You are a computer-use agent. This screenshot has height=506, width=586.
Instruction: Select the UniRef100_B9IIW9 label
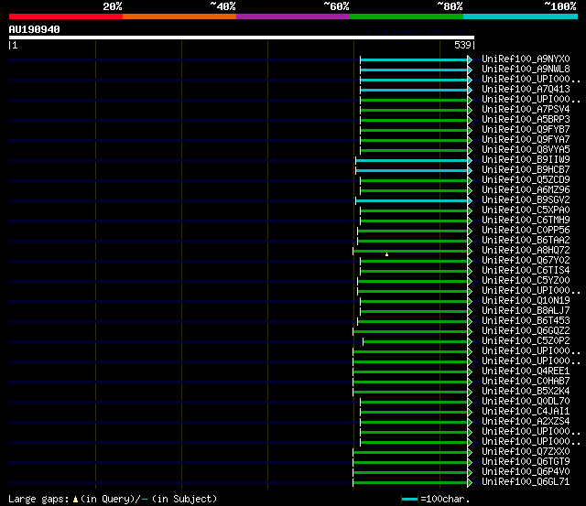pyautogui.click(x=526, y=160)
